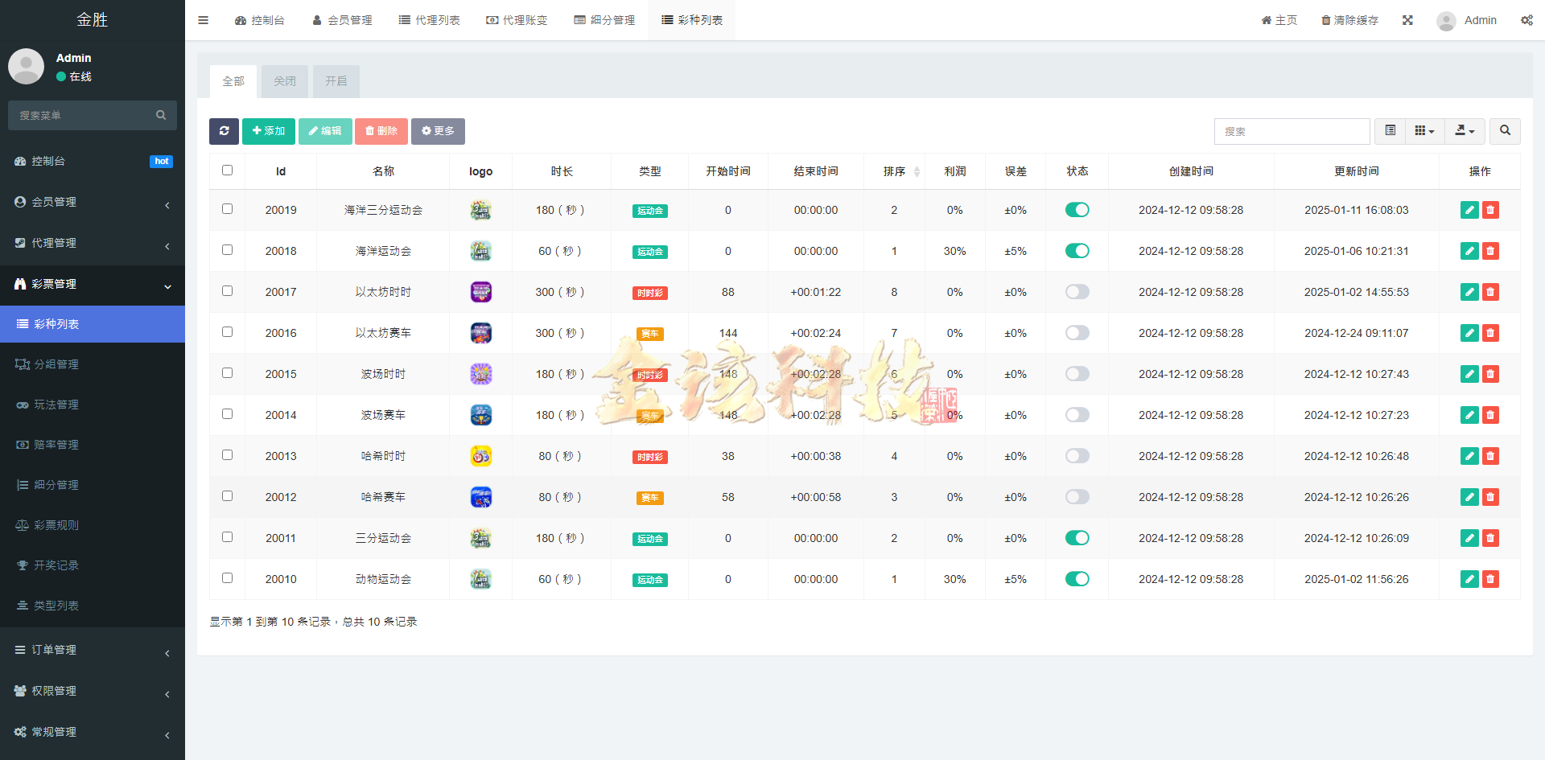Focus the 搜索菜单 sidebar input

point(80,115)
